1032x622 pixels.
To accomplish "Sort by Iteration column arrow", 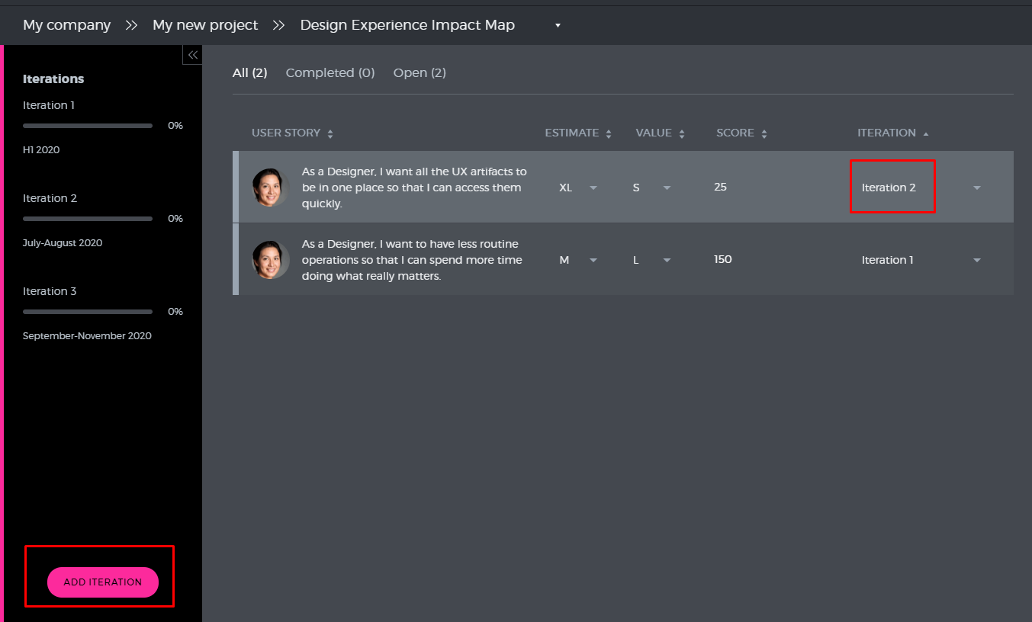I will 926,134.
